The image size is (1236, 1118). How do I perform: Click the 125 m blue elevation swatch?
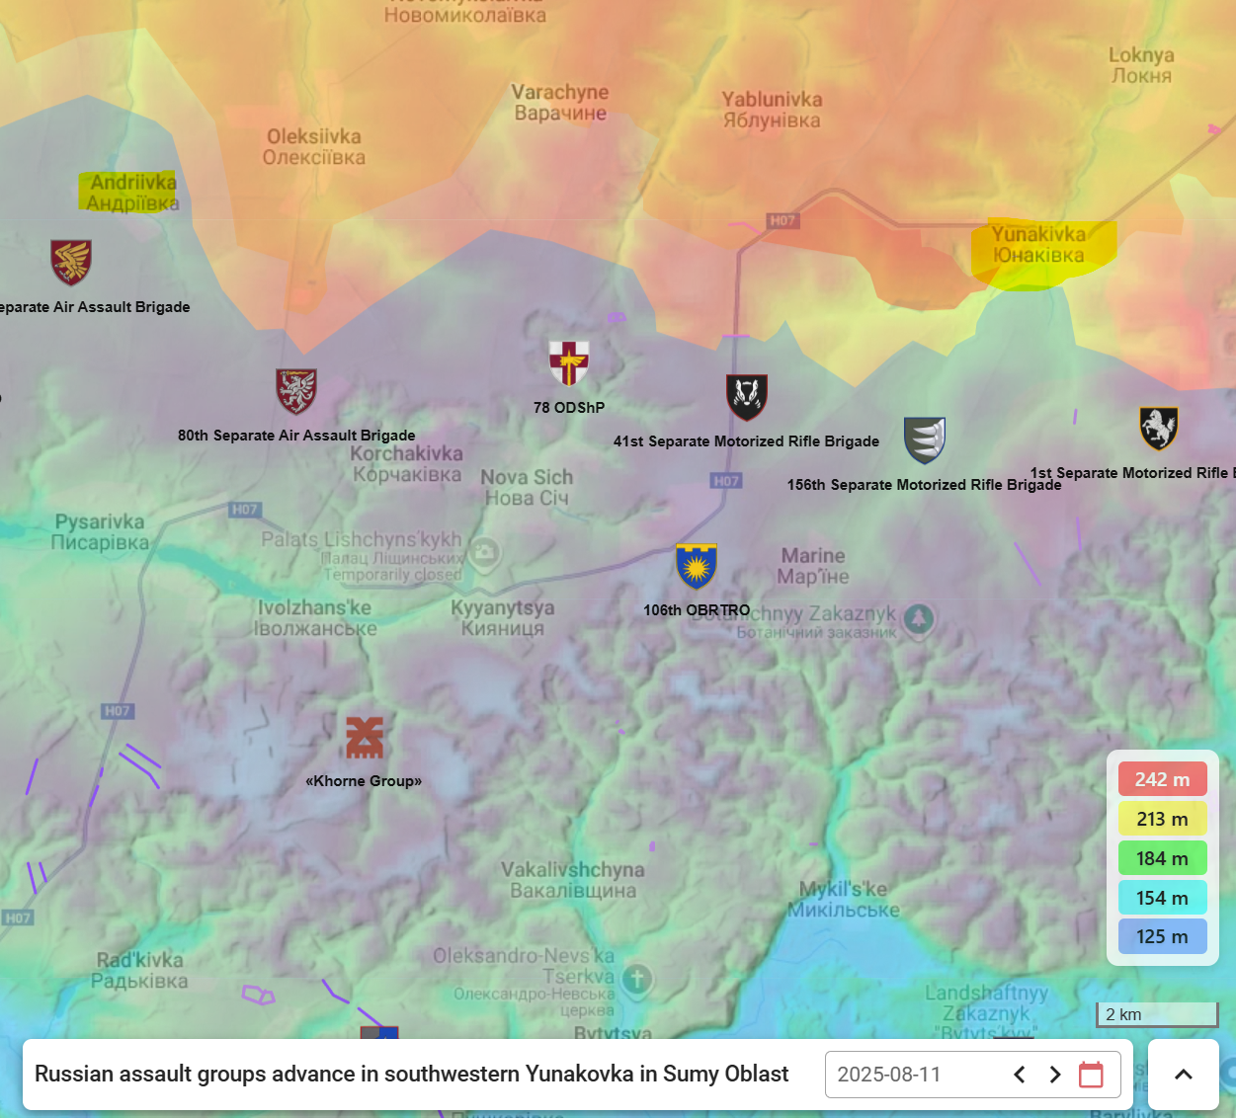pyautogui.click(x=1163, y=936)
